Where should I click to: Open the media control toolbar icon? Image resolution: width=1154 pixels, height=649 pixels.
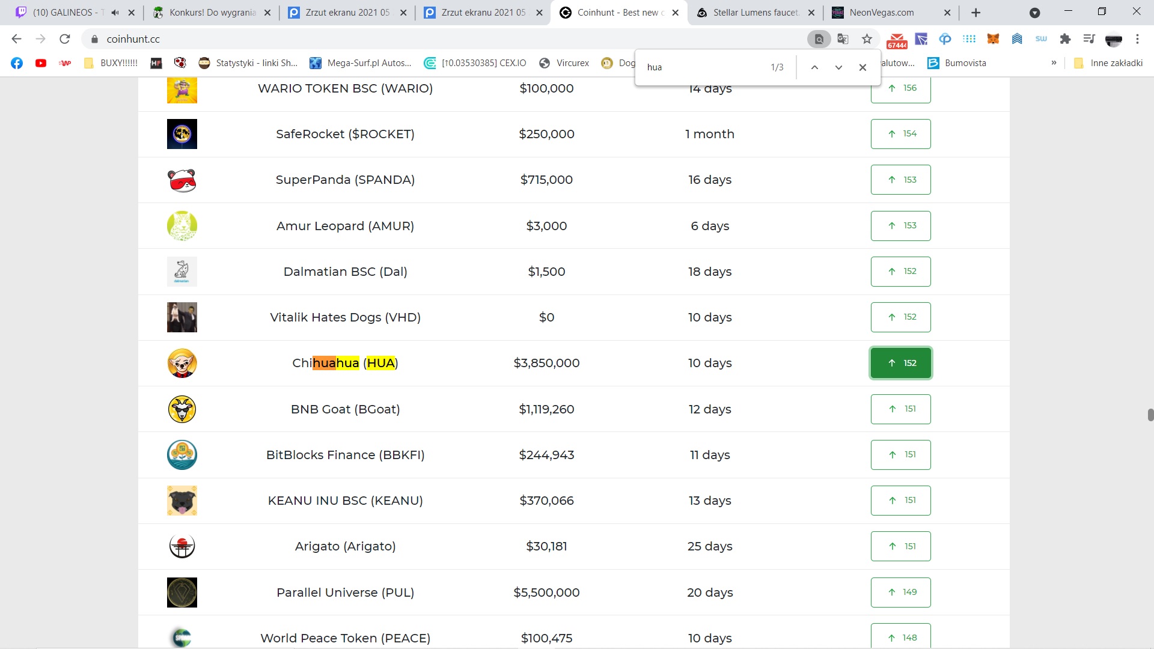coord(1089,39)
